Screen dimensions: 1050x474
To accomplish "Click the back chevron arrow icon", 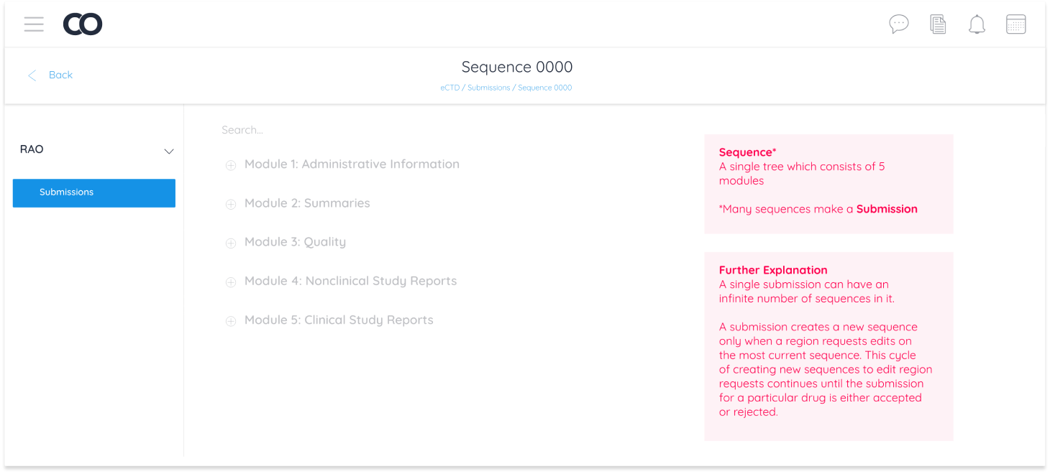I will click(x=32, y=75).
